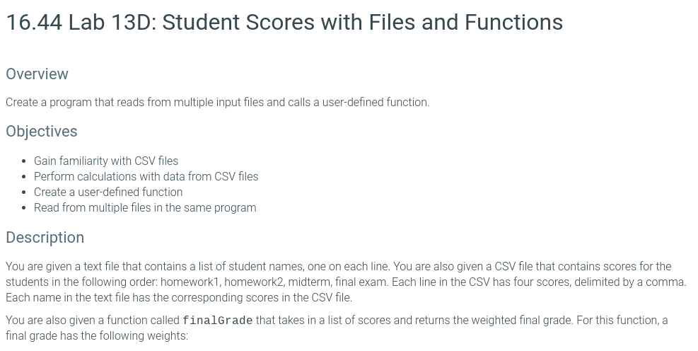The height and width of the screenshot is (351, 698).
Task: Click bullet "Read from multiple files in the same program"
Action: [145, 207]
